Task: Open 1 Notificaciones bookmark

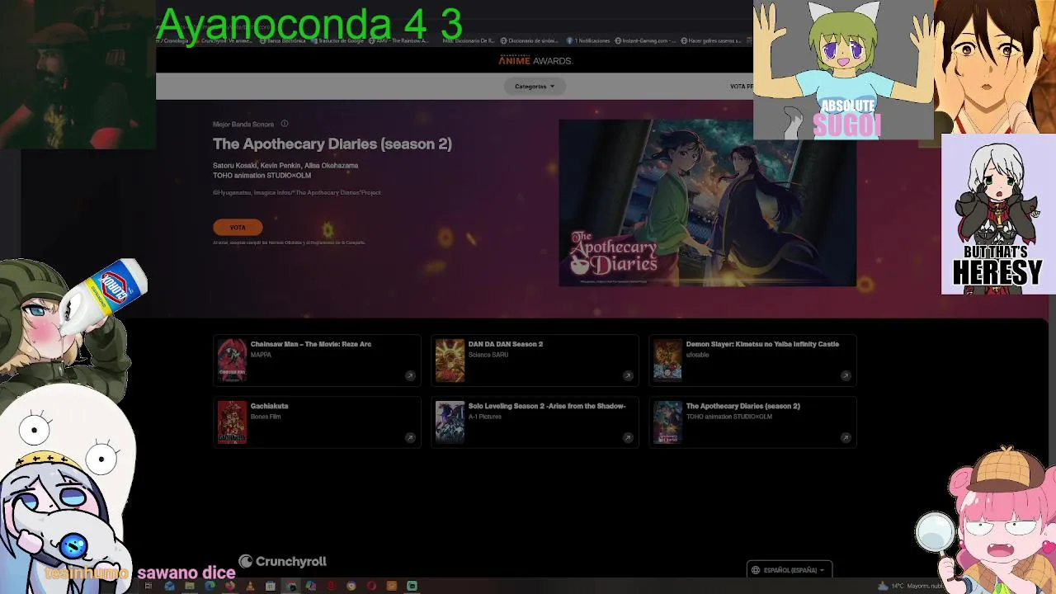Action: click(x=588, y=40)
